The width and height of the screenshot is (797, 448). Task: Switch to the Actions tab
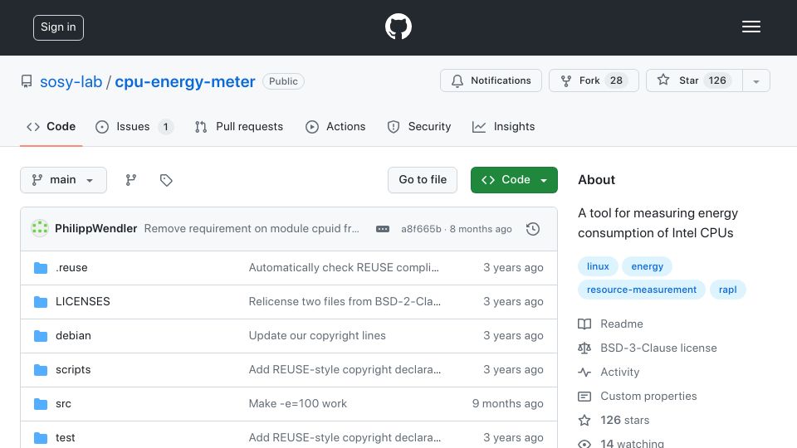tap(335, 126)
